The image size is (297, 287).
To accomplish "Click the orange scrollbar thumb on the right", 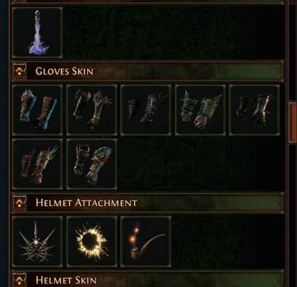I will tap(293, 122).
